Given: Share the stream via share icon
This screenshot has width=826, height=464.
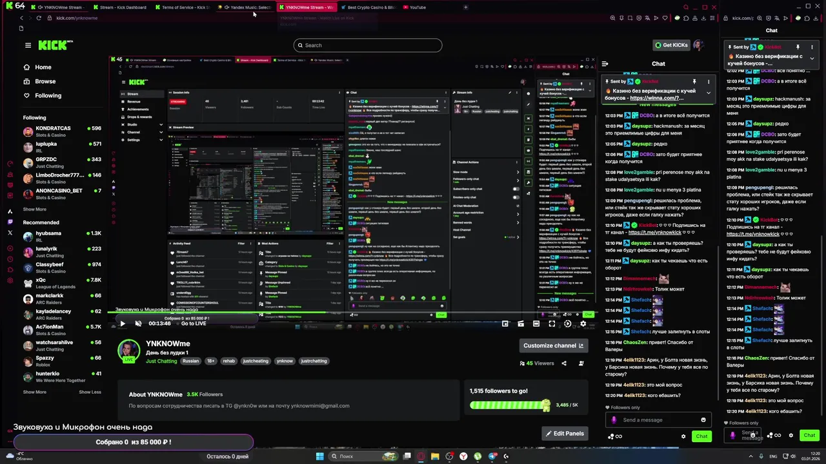Looking at the screenshot, I should 563,363.
